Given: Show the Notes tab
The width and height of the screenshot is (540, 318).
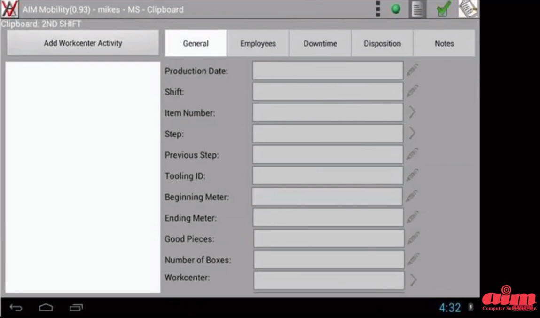Looking at the screenshot, I should point(444,43).
